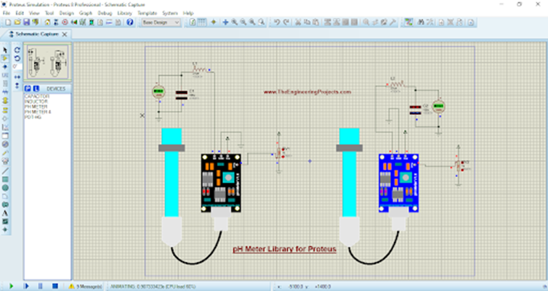Screen dimensions: 548x291
Task: Select the Graph Mode tool
Action: click(5, 127)
